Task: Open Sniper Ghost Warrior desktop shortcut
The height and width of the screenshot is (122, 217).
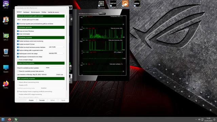Action: 137,5
